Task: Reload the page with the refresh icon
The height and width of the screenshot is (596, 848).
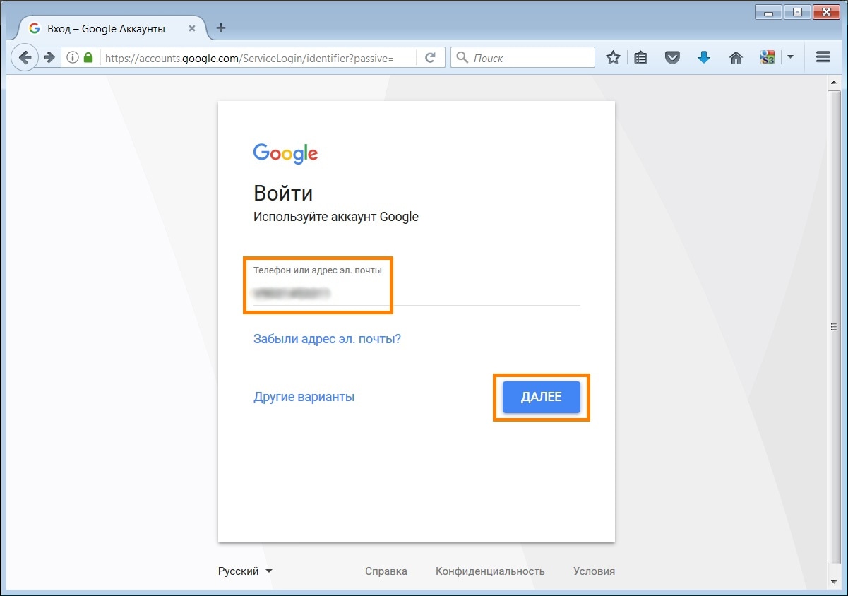Action: pyautogui.click(x=430, y=58)
